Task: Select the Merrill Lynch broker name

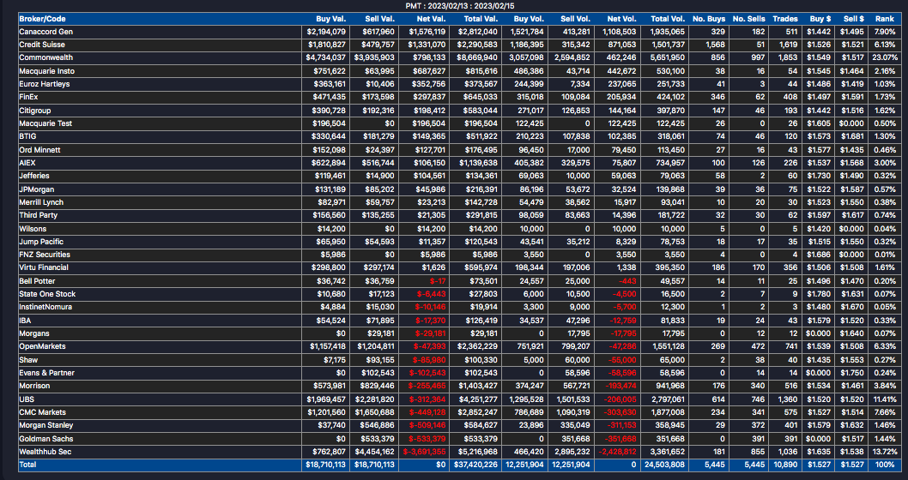Action: pyautogui.click(x=41, y=202)
